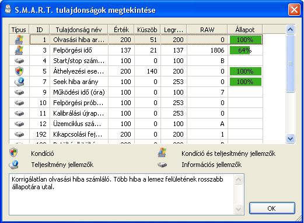
Task: Click the drive icon in Start/stop row
Action: click(19, 61)
